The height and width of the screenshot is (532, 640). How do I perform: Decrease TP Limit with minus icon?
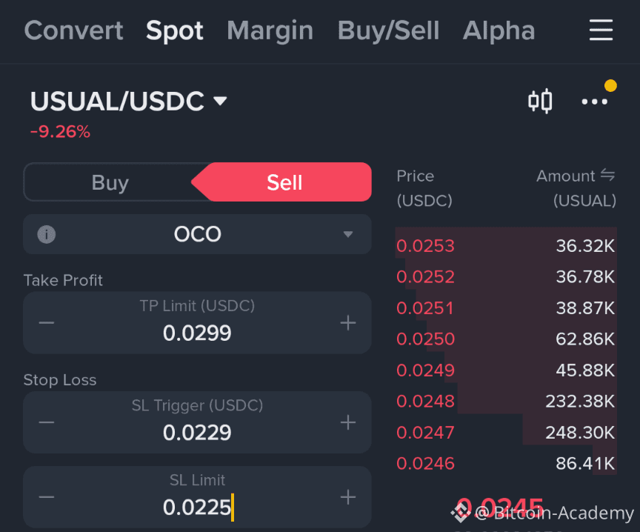(47, 322)
